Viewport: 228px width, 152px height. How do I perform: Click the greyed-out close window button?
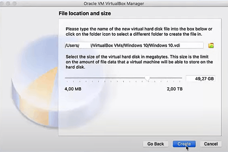click(5, 4)
